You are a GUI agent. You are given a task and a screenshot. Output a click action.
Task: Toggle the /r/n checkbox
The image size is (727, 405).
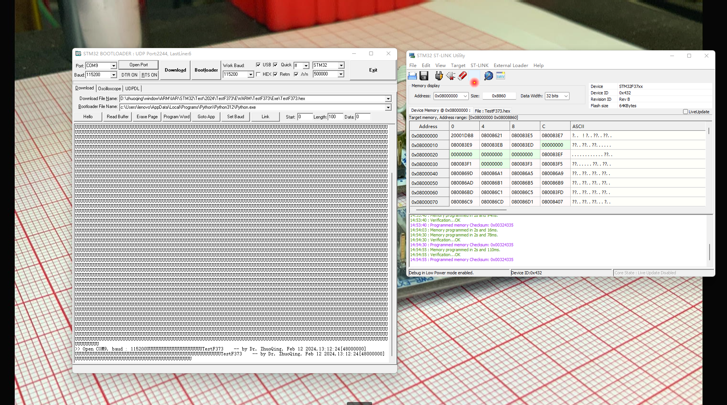(x=296, y=74)
